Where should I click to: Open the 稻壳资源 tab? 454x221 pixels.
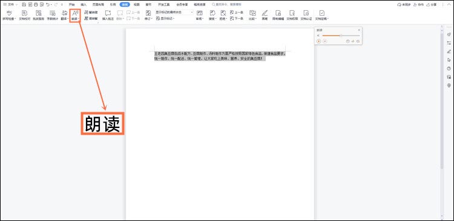[x=200, y=5]
